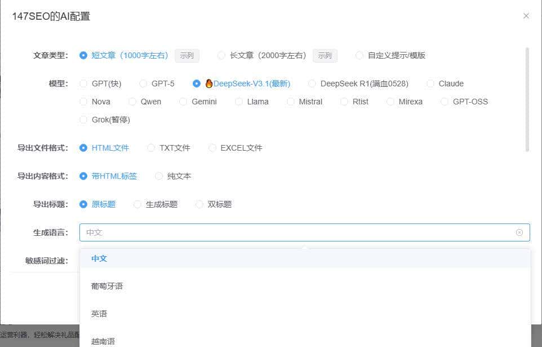Viewport: 542px width, 347px height.
Task: Switch model to DeepSeek R1(满血0528)
Action: [313, 83]
